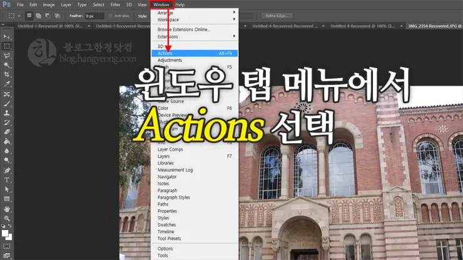Choose Tool Presets menu entry
This screenshot has height=260, width=463.
click(195, 239)
